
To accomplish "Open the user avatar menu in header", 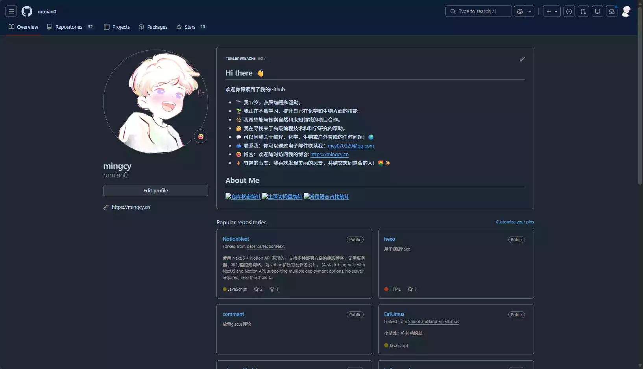I will tap(626, 11).
